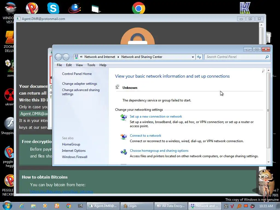Open the Help menu

[x=103, y=65]
